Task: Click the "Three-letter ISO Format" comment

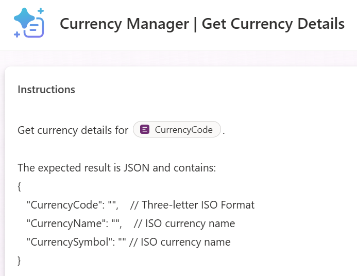Action: [198, 205]
